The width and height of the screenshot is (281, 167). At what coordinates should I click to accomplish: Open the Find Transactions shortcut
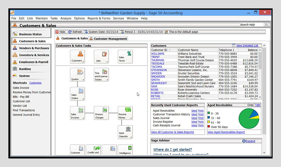pyautogui.click(x=24, y=110)
